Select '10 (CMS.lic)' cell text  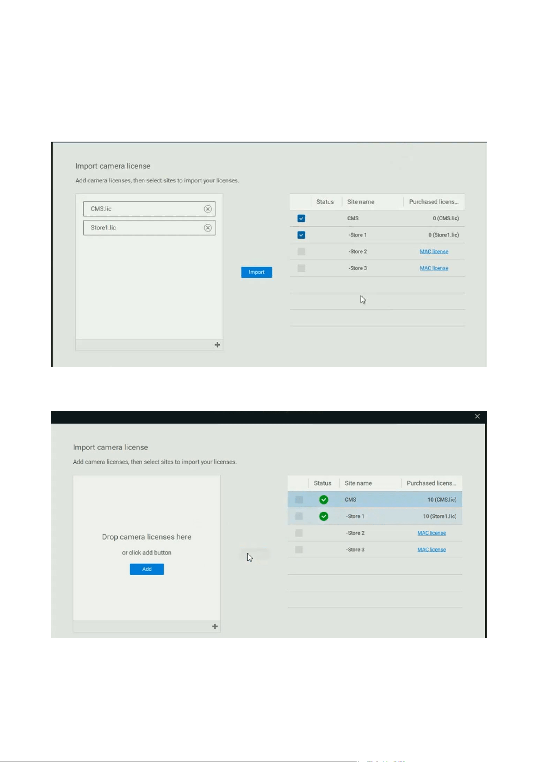tap(442, 499)
